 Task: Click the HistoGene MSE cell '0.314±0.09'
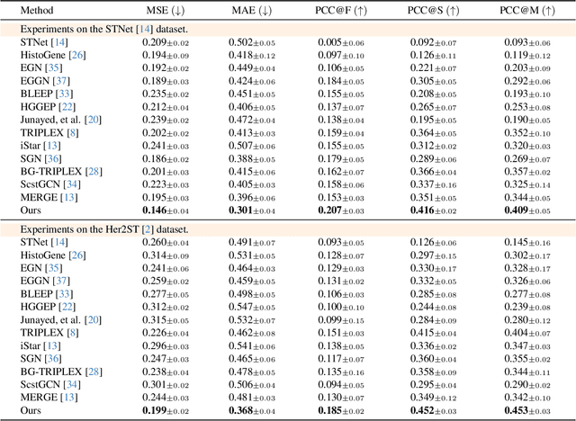click(166, 255)
